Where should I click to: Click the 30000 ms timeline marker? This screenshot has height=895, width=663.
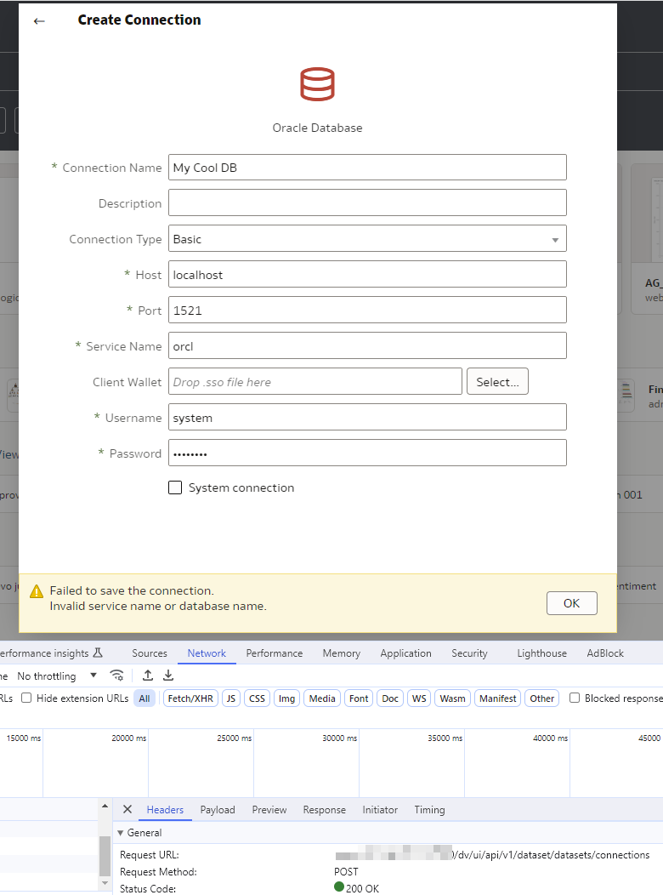click(x=340, y=738)
